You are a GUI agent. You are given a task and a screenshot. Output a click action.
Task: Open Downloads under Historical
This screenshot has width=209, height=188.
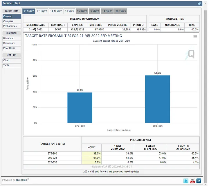[9, 43]
